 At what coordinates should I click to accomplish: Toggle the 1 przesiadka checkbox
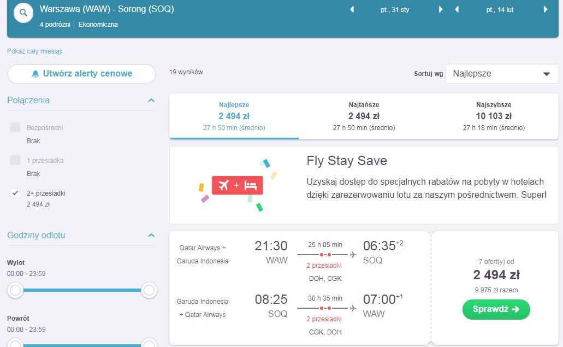tap(15, 160)
